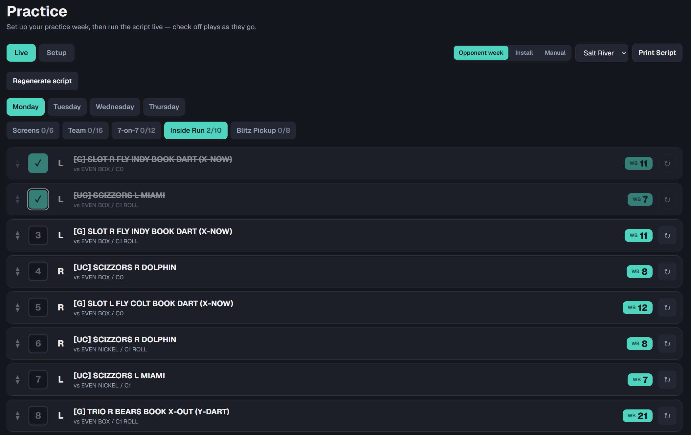
Task: Check off play number 3
Action: click(x=38, y=235)
